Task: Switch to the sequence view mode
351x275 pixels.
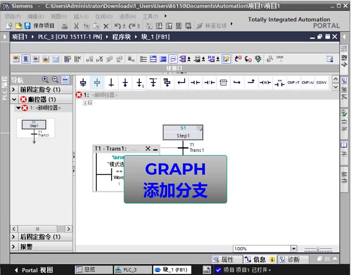Action: pyautogui.click(x=26, y=59)
